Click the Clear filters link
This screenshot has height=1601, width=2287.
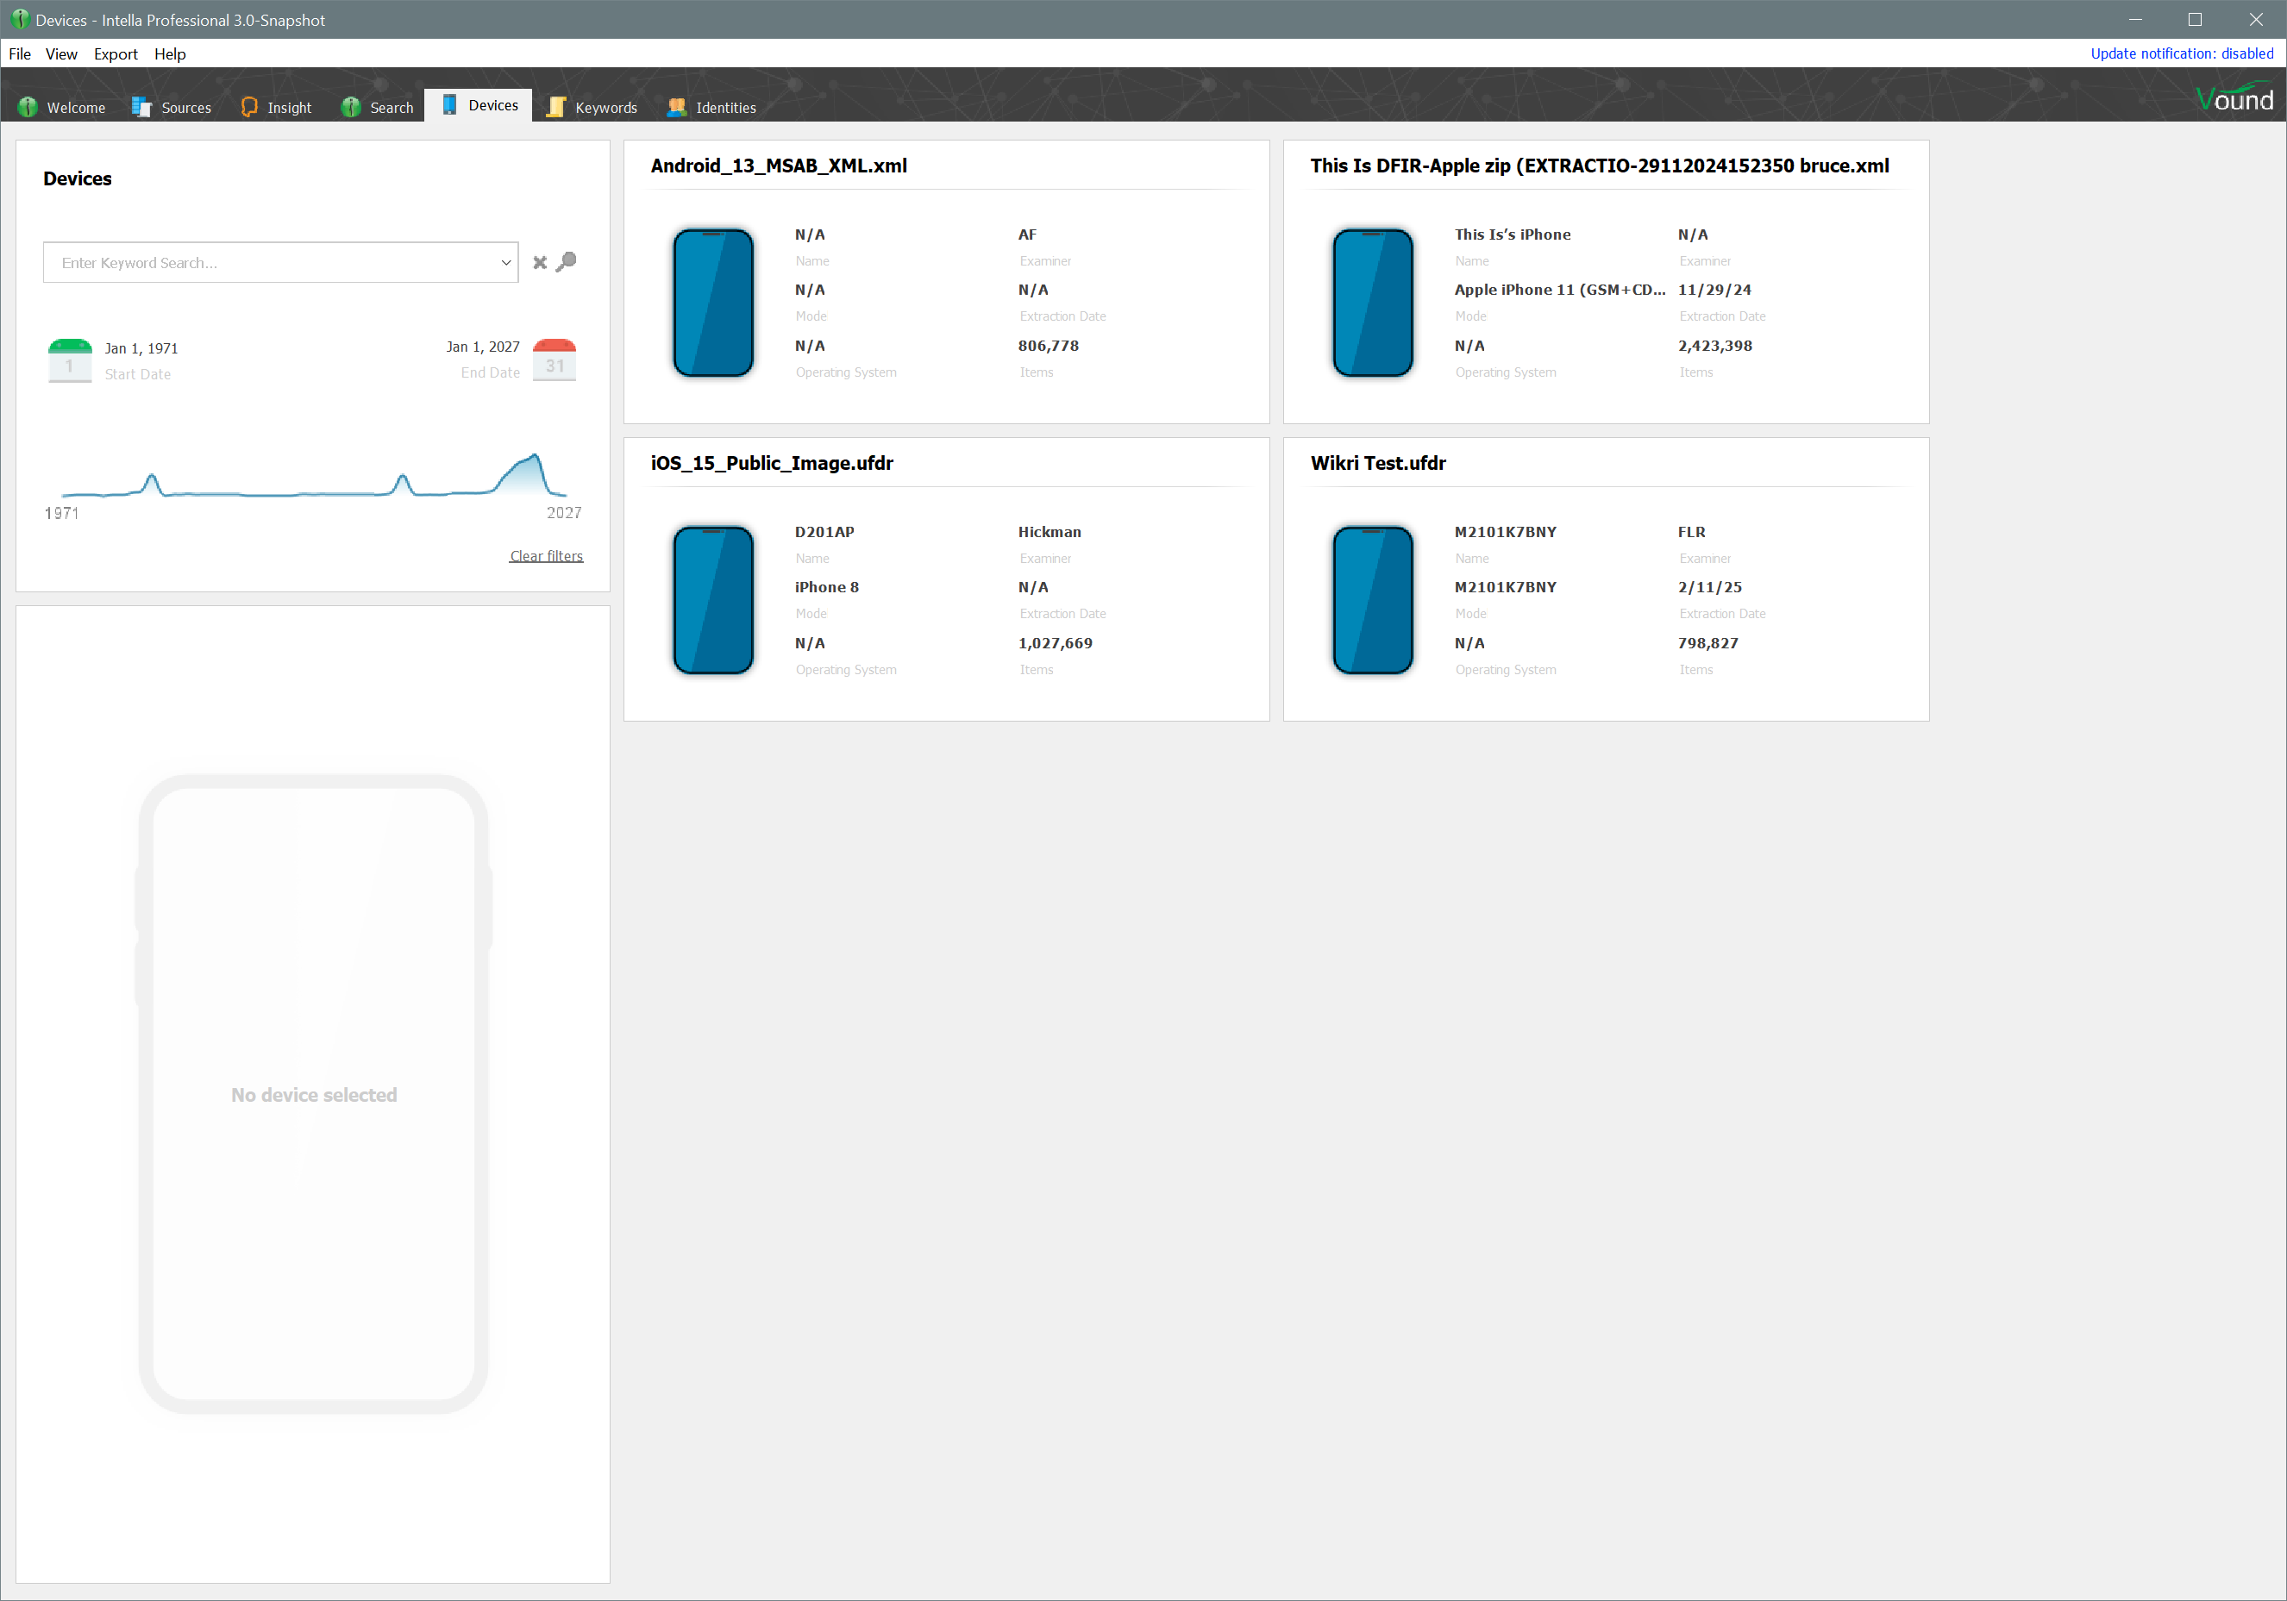546,555
